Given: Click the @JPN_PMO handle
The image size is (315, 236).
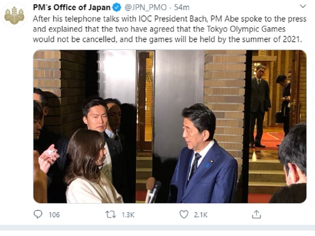Looking at the screenshot, I should pyautogui.click(x=146, y=8).
